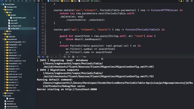Open the Breakpoint navigator icon
This screenshot has height=109, width=194.
click(x=30, y=1)
